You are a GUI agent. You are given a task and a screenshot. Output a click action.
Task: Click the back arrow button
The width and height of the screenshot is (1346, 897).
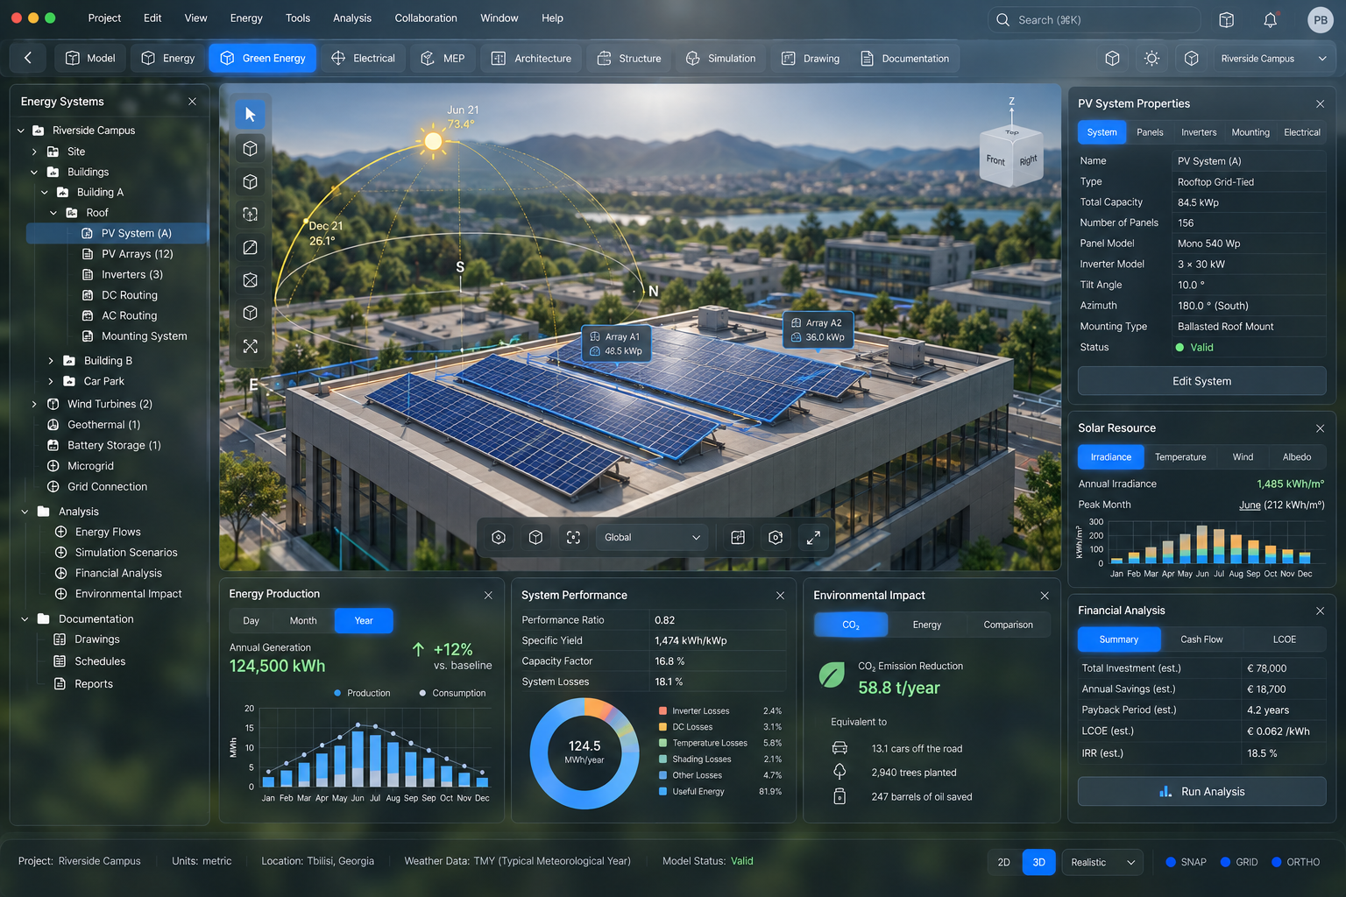click(28, 58)
